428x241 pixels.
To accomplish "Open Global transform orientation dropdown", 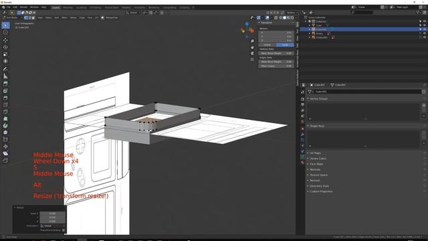I will tap(133, 13).
